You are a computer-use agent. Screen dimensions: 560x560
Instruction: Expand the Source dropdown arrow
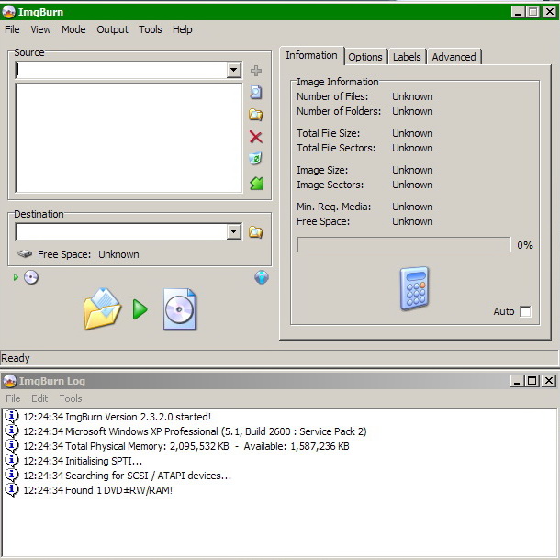coord(233,70)
